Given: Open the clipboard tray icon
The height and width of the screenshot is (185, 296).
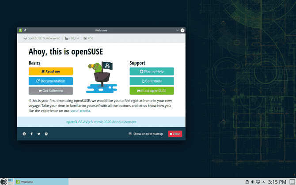Looking at the screenshot, I should (247, 182).
